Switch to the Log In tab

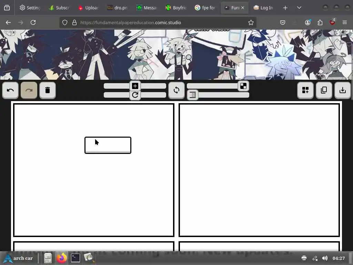pyautogui.click(x=264, y=8)
